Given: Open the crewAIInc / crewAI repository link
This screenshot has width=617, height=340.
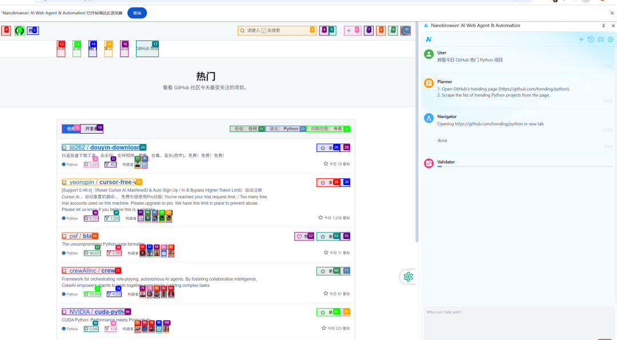Looking at the screenshot, I should pos(91,271).
